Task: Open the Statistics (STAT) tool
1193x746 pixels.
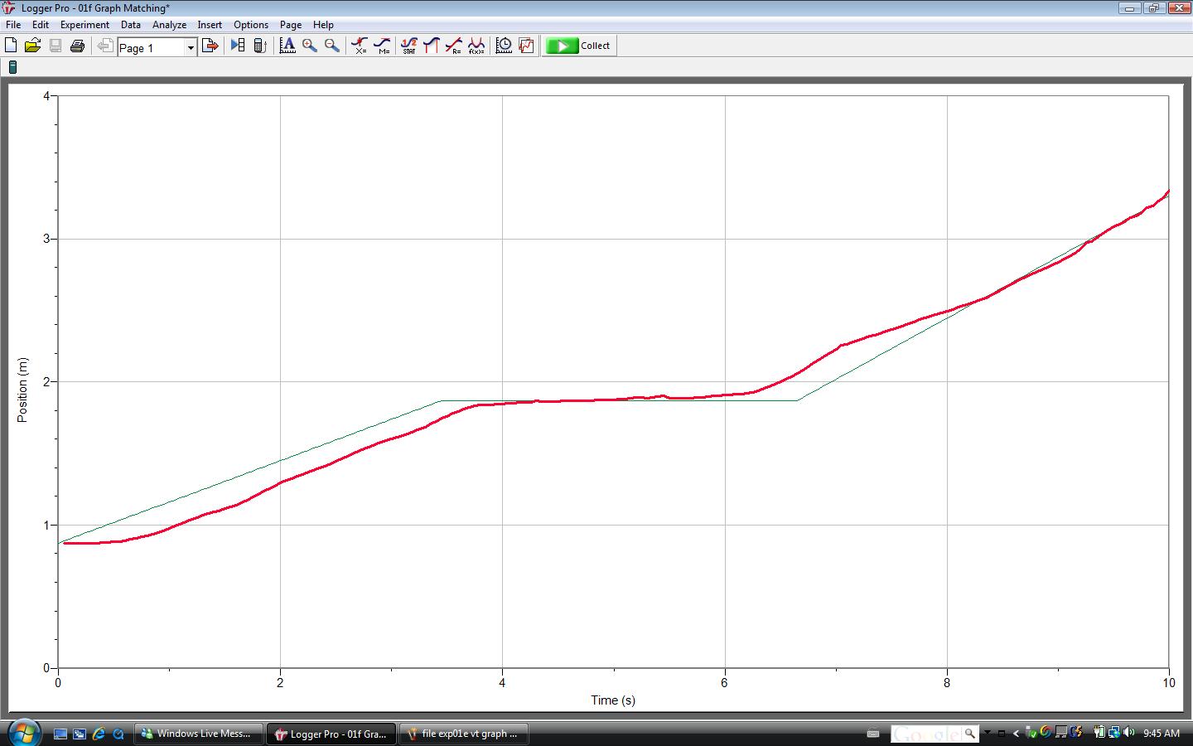Action: tap(409, 46)
